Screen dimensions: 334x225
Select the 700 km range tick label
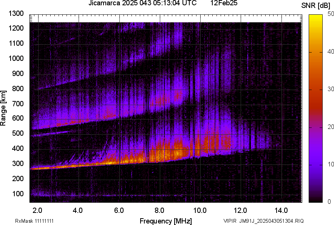pyautogui.click(x=18, y=104)
